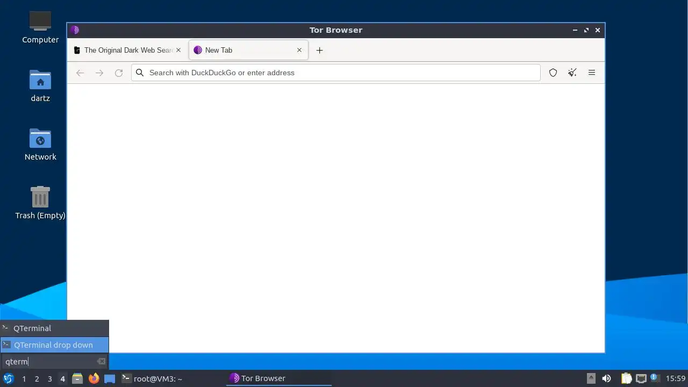Click the show desktop panel icon

point(110,378)
